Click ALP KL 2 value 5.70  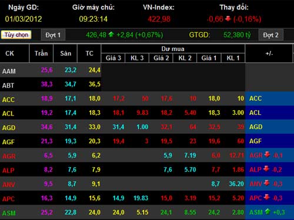pyautogui.click(x=190, y=170)
